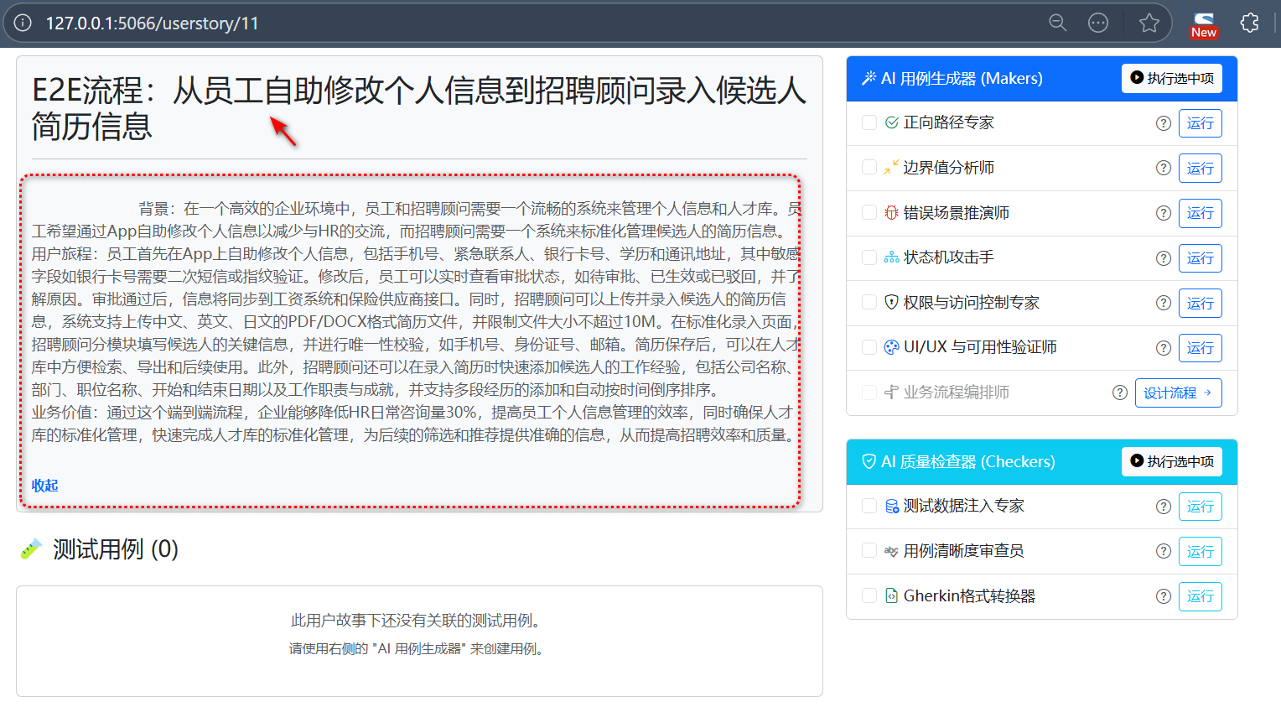This screenshot has width=1281, height=707.
Task: Click the database icon beside 测试数据注入专家
Action: [892, 506]
